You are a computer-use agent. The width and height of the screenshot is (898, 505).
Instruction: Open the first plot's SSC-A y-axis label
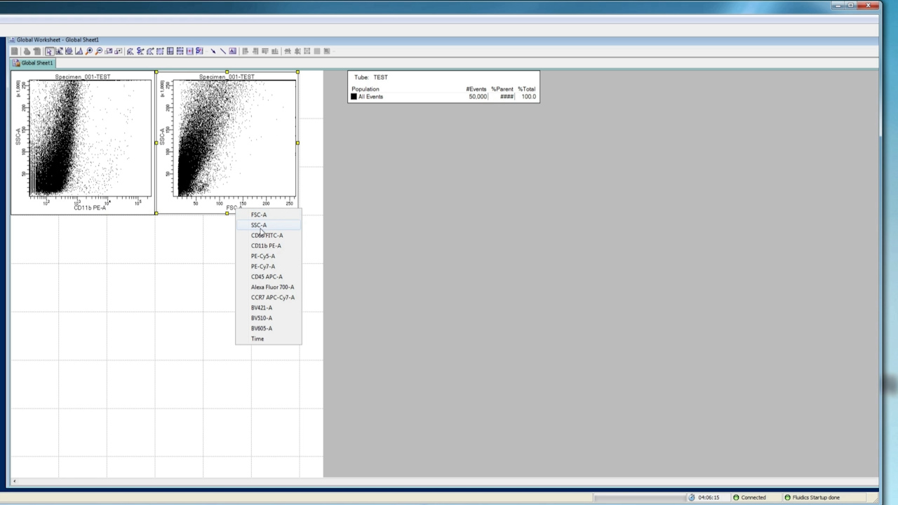click(18, 137)
